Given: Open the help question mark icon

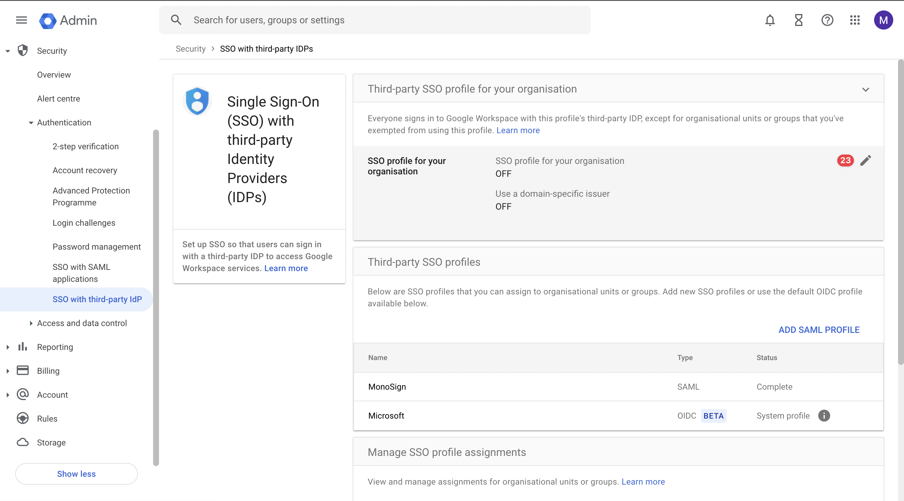Looking at the screenshot, I should pyautogui.click(x=827, y=20).
